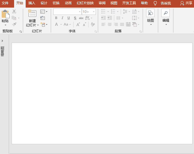Apply strikethrough abc formatting
Screen dimensions: 194x154
pyautogui.click(x=81, y=18)
